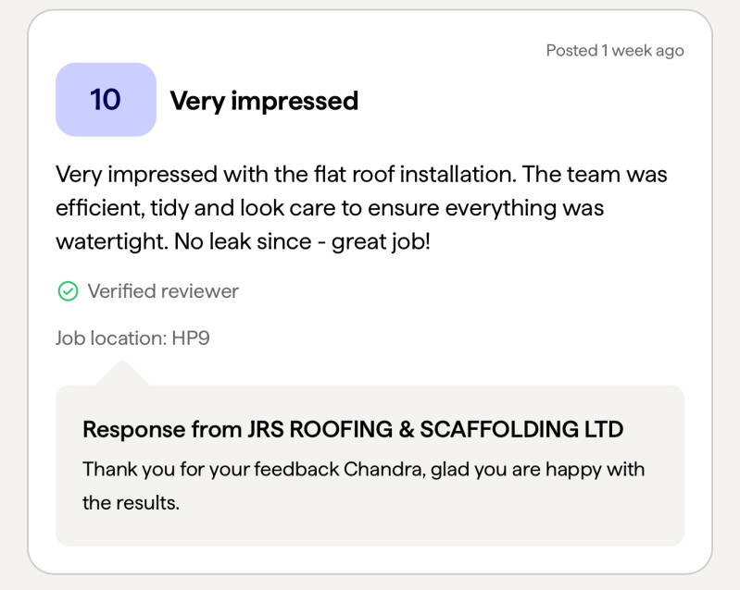This screenshot has height=590, width=740.
Task: Click the "Posted 1 week ago" timestamp
Action: tap(614, 51)
